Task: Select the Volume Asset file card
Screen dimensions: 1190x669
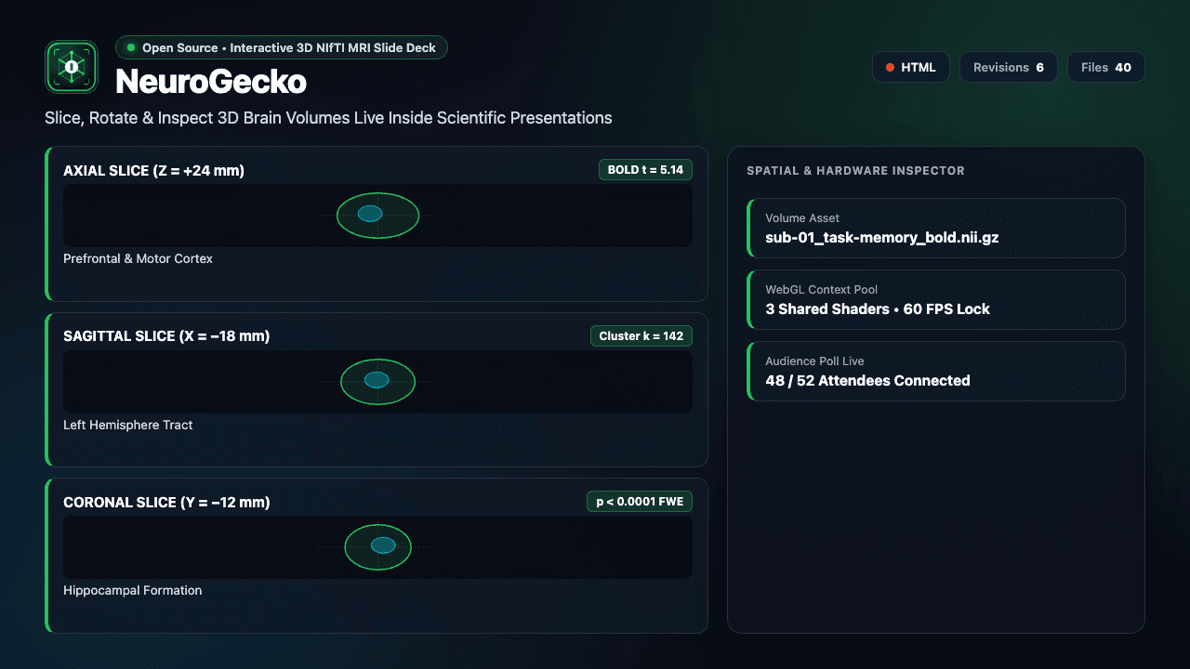Action: coord(936,228)
